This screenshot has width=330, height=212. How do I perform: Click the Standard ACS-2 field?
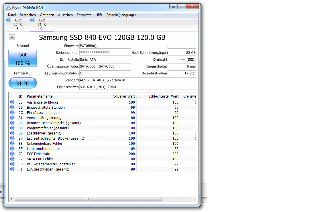tap(137, 80)
